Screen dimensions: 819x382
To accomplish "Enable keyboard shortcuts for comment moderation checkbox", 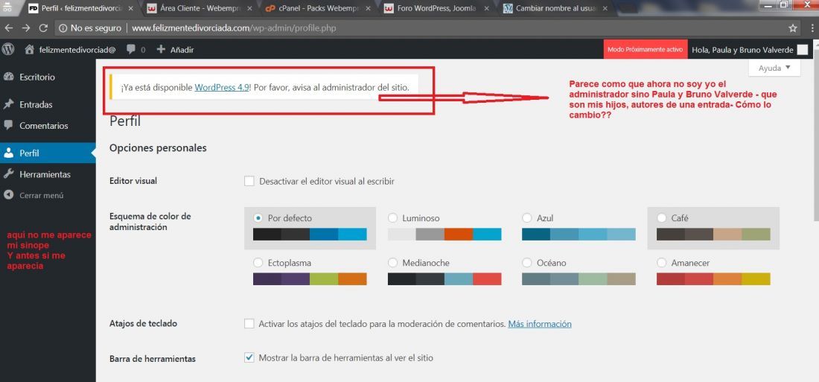I will [x=249, y=323].
